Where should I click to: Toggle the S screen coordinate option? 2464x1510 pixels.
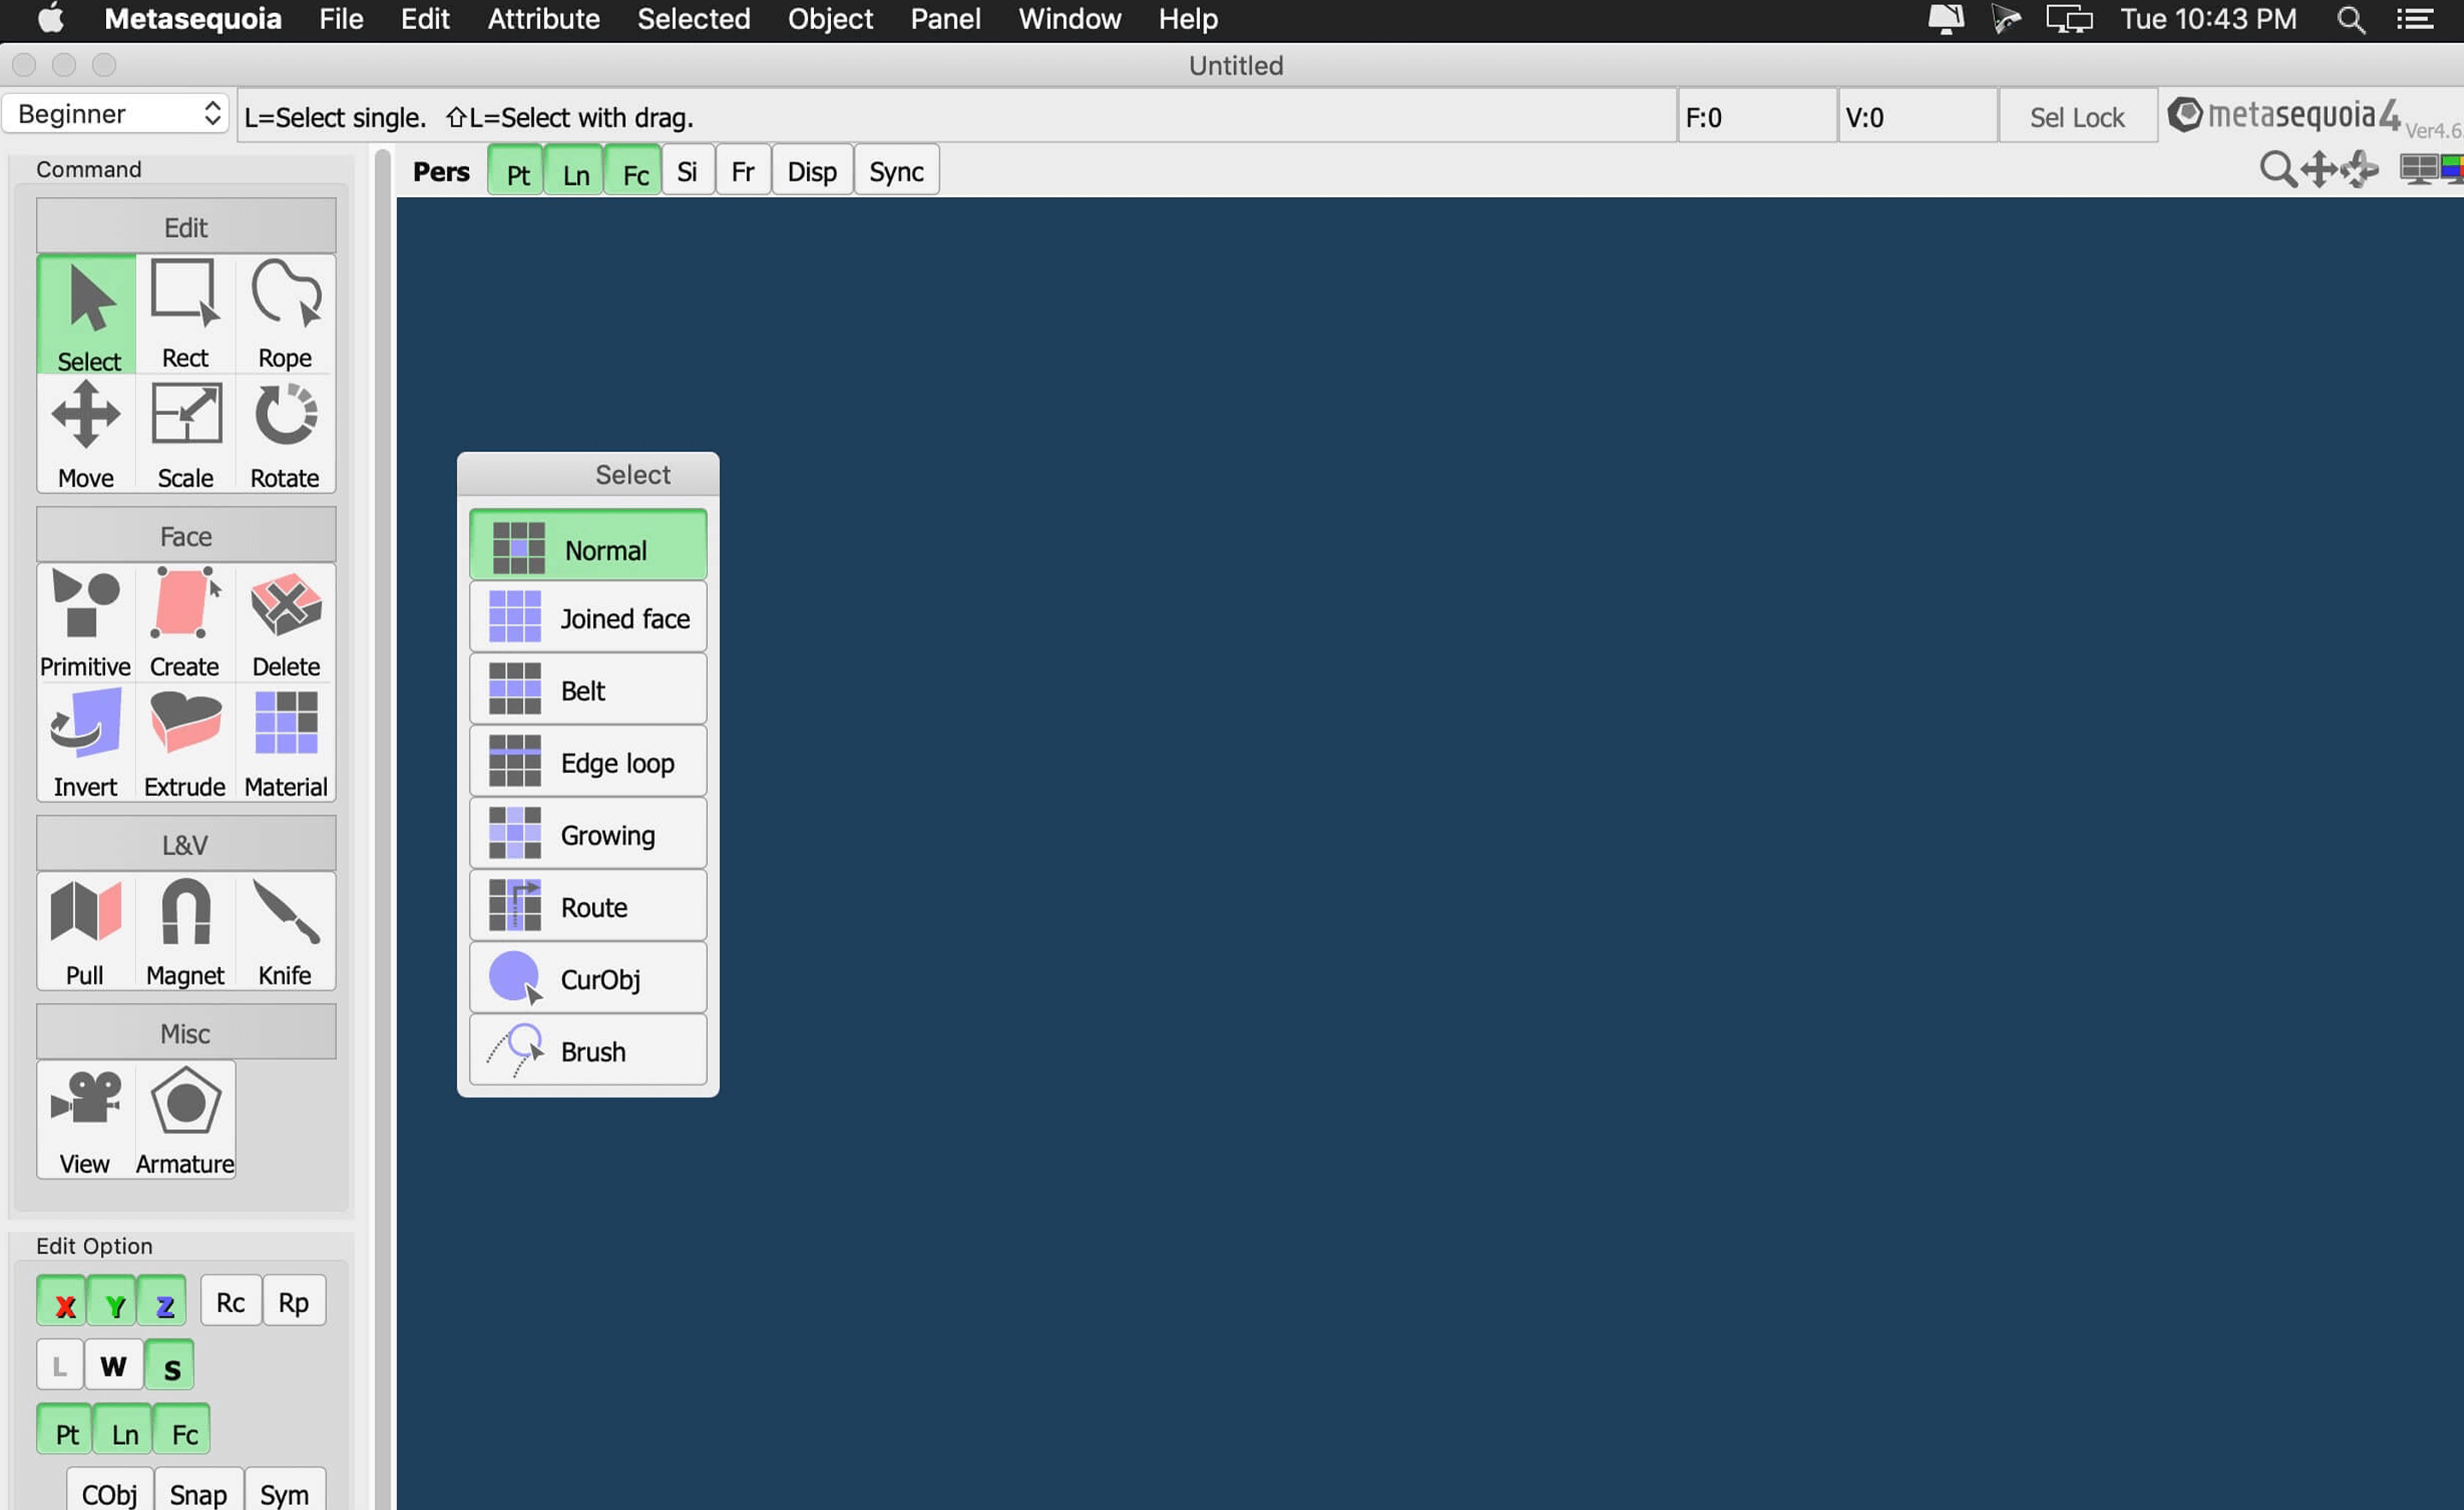tap(170, 1367)
